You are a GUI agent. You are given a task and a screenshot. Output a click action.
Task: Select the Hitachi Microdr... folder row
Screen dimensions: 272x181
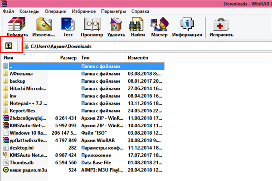point(83,88)
